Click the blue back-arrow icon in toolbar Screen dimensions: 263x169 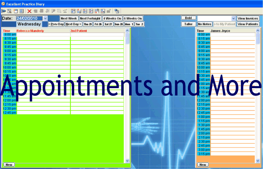(4, 11)
